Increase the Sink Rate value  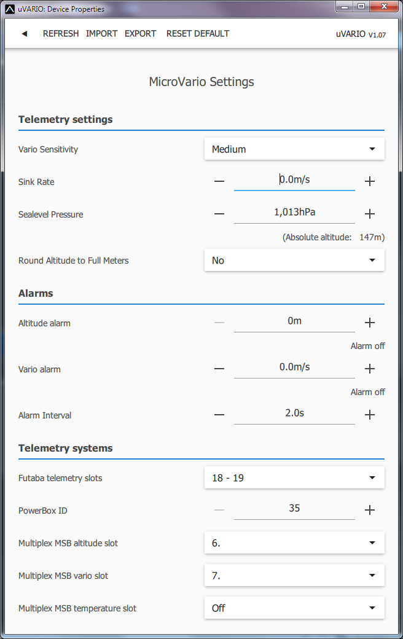[x=370, y=181]
